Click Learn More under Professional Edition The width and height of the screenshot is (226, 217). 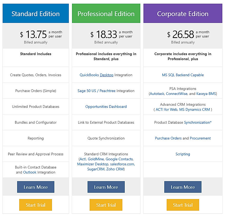(x=106, y=187)
